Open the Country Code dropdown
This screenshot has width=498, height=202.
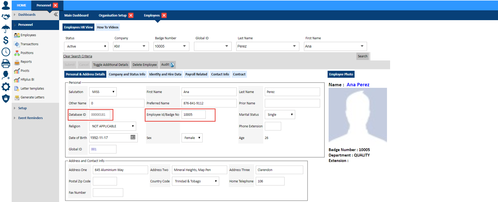click(x=196, y=181)
